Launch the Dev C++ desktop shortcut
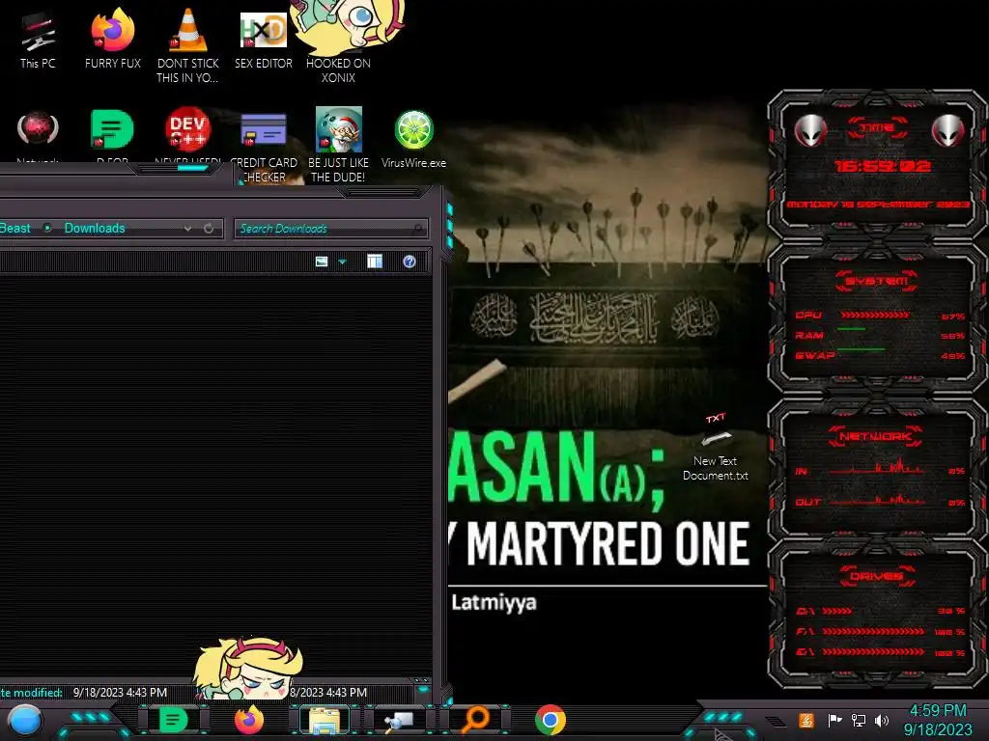 187,133
